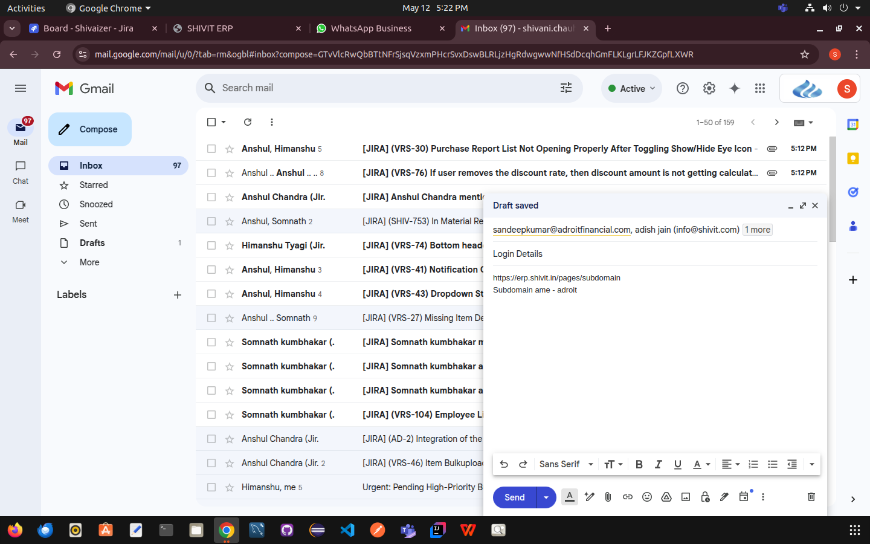Open the Sans Serif font dropdown
This screenshot has height=544, width=870.
pos(566,464)
